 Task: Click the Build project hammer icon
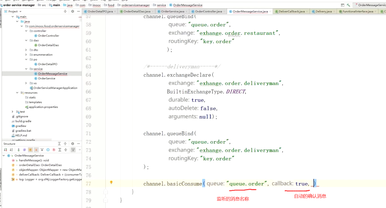click(348, 5)
